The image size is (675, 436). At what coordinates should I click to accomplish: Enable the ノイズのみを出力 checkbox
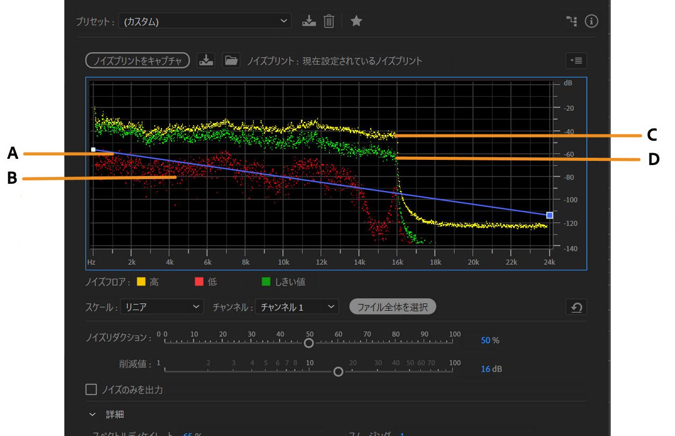[x=91, y=389]
